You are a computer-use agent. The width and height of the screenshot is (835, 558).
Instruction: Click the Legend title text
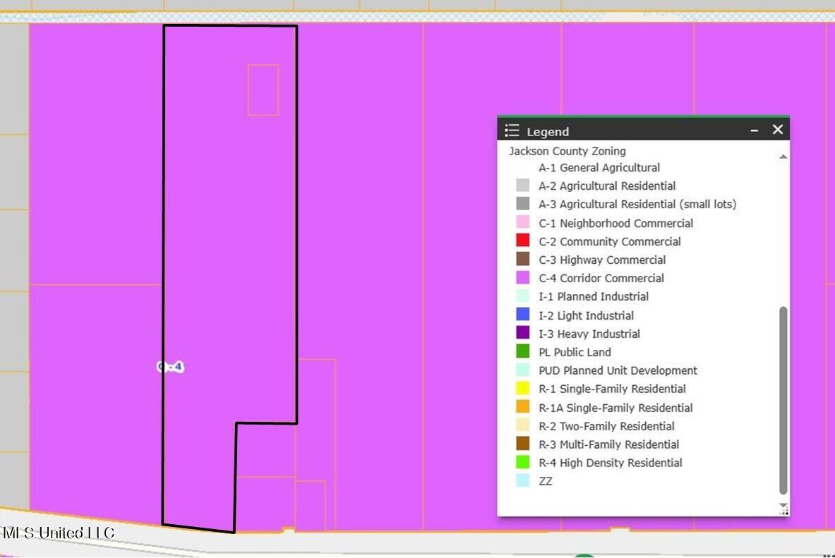(x=548, y=132)
